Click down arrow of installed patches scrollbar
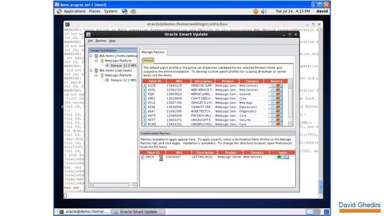 pyautogui.click(x=290, y=124)
